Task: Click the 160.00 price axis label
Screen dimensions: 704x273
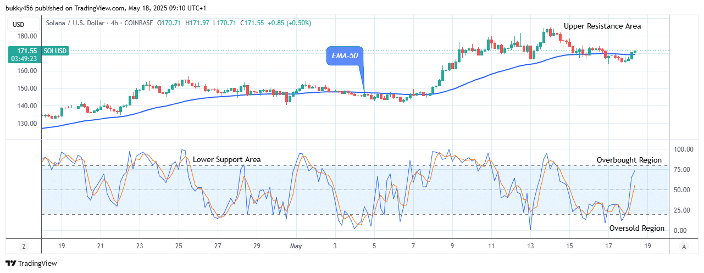Action: [26, 71]
